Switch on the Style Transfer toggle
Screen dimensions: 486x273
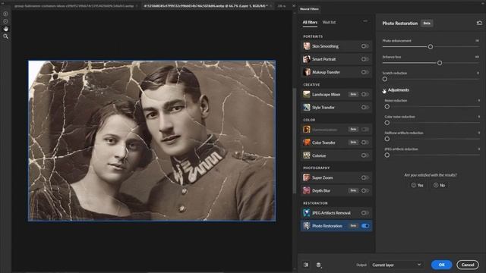click(365, 108)
